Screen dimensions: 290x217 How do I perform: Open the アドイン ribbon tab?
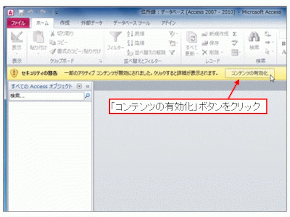[x=168, y=23]
